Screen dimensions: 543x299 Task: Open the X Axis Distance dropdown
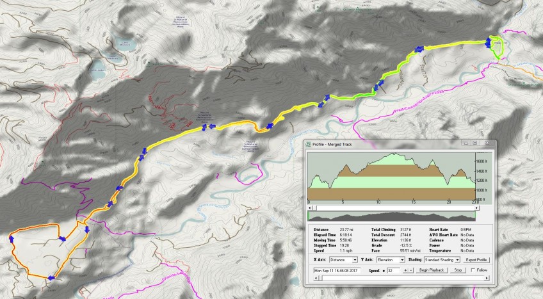353,260
